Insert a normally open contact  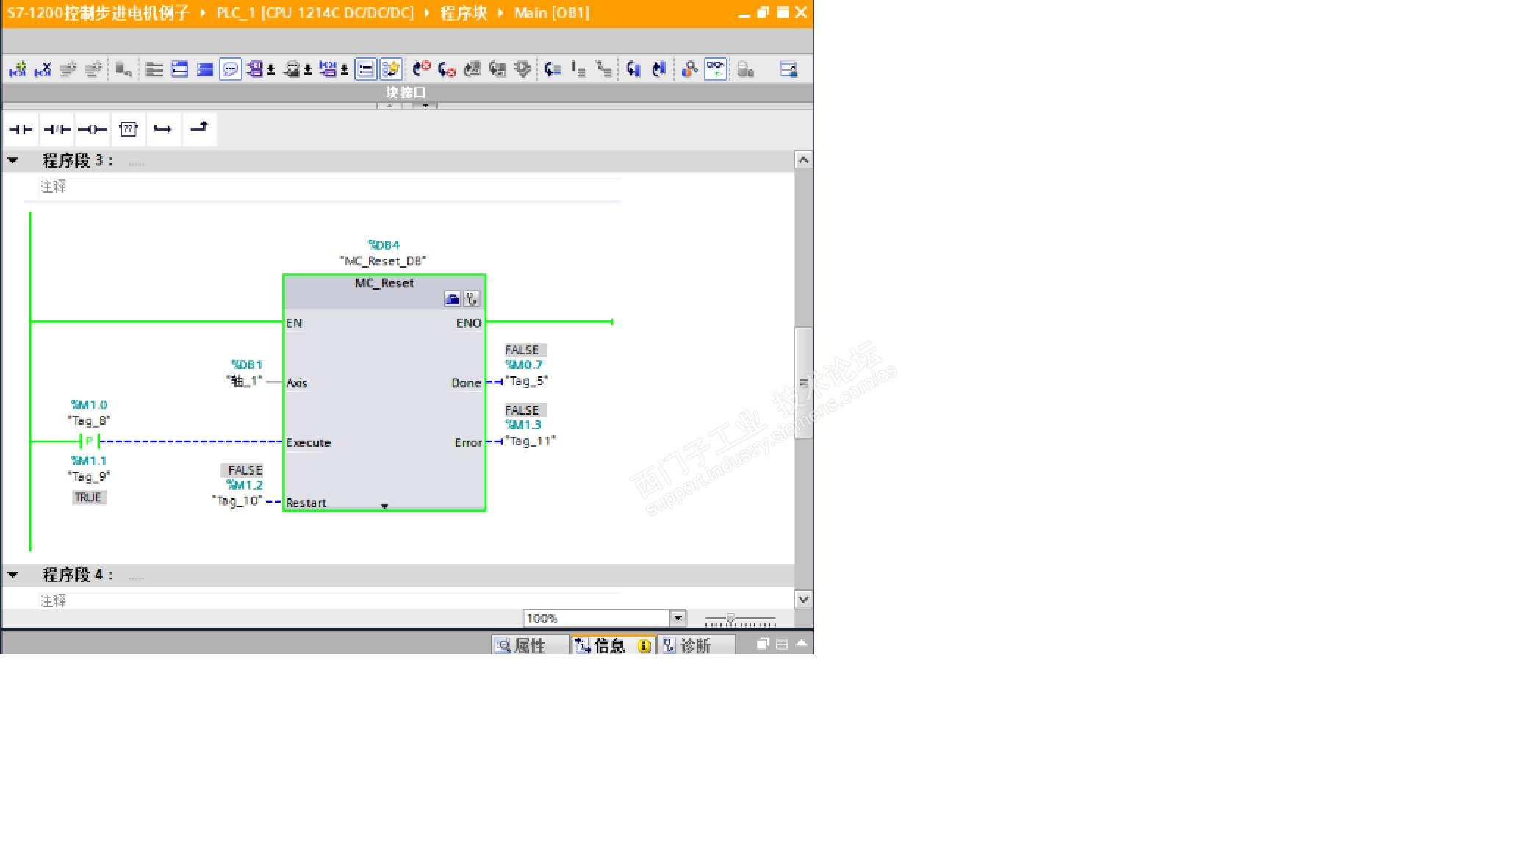pos(21,129)
